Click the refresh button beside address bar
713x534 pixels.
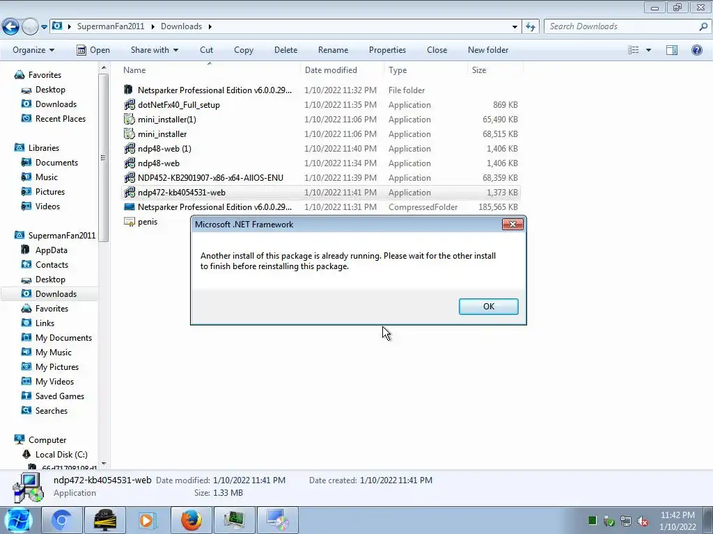click(531, 27)
